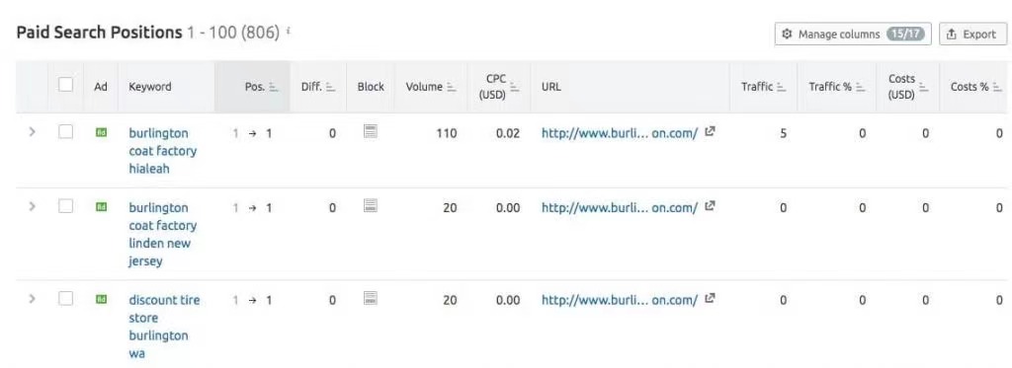The width and height of the screenshot is (1012, 368).
Task: Sort by the Traffic % column sort icon
Action: 861,87
